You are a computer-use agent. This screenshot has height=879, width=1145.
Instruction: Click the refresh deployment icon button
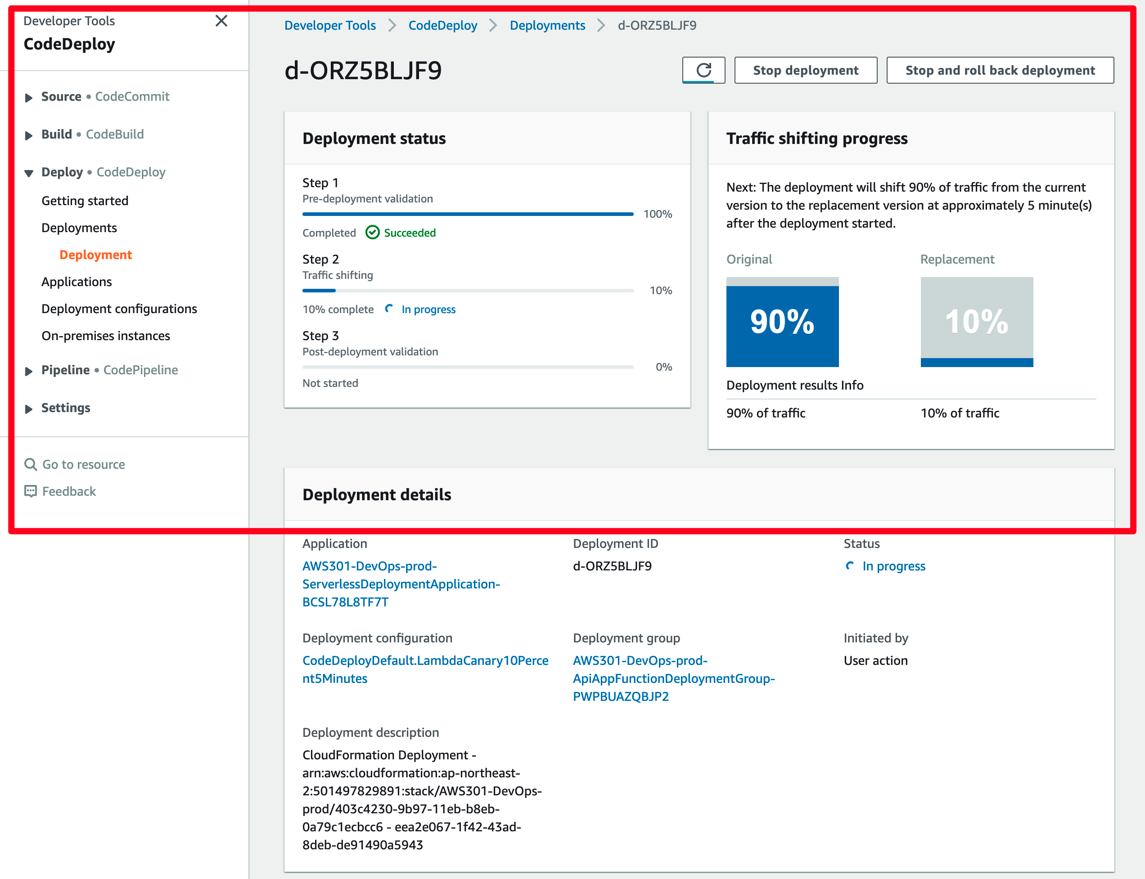point(703,70)
